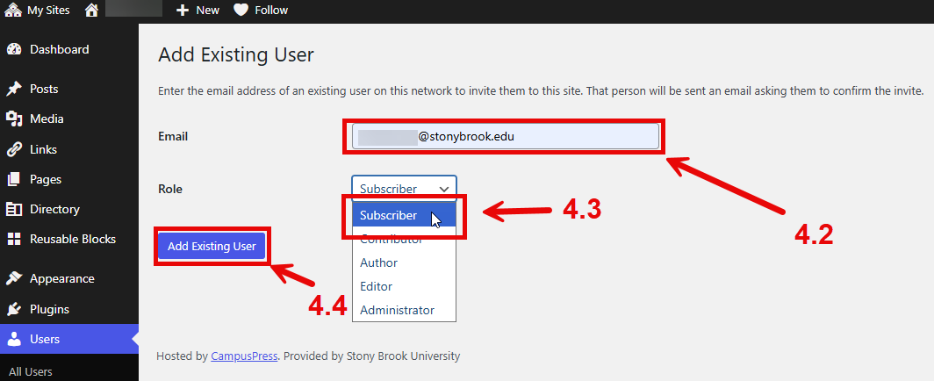This screenshot has width=934, height=381.
Task: Choose the Administrator role option
Action: 397,310
